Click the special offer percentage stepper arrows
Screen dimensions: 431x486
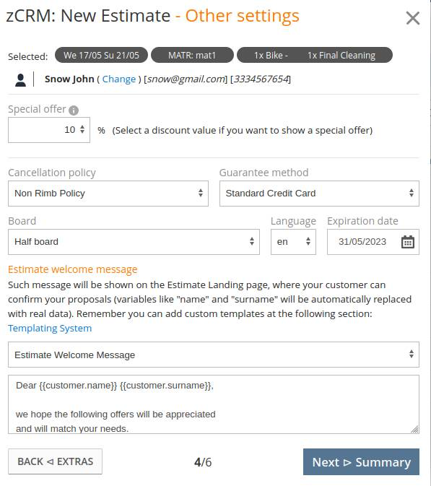pyautogui.click(x=82, y=129)
